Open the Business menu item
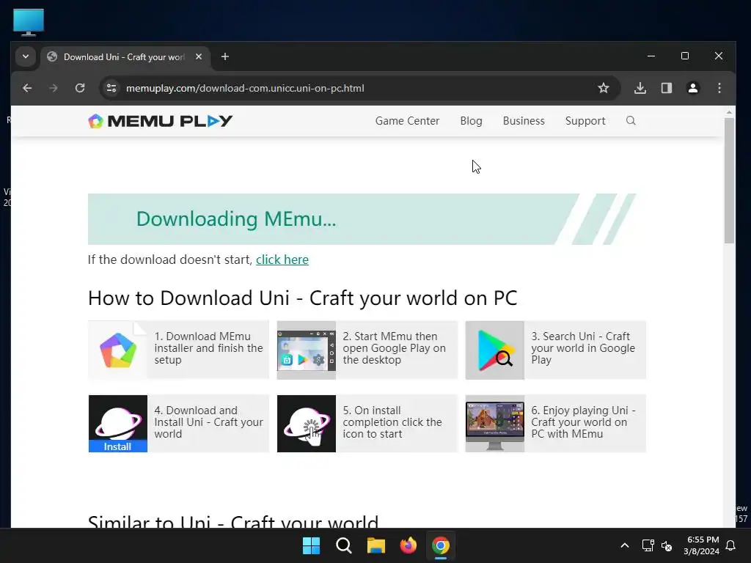751x563 pixels. (524, 121)
